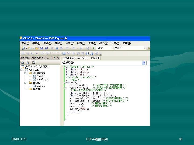Open the 說明(H) Help menu
The image size is (194, 145).
(127, 43)
